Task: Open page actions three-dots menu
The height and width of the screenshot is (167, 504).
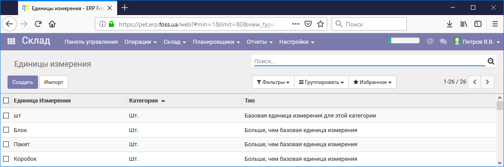Action: (x=296, y=24)
